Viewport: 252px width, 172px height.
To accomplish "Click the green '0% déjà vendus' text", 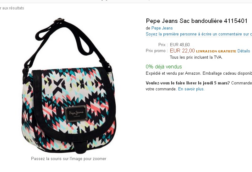I will tap(164, 67).
